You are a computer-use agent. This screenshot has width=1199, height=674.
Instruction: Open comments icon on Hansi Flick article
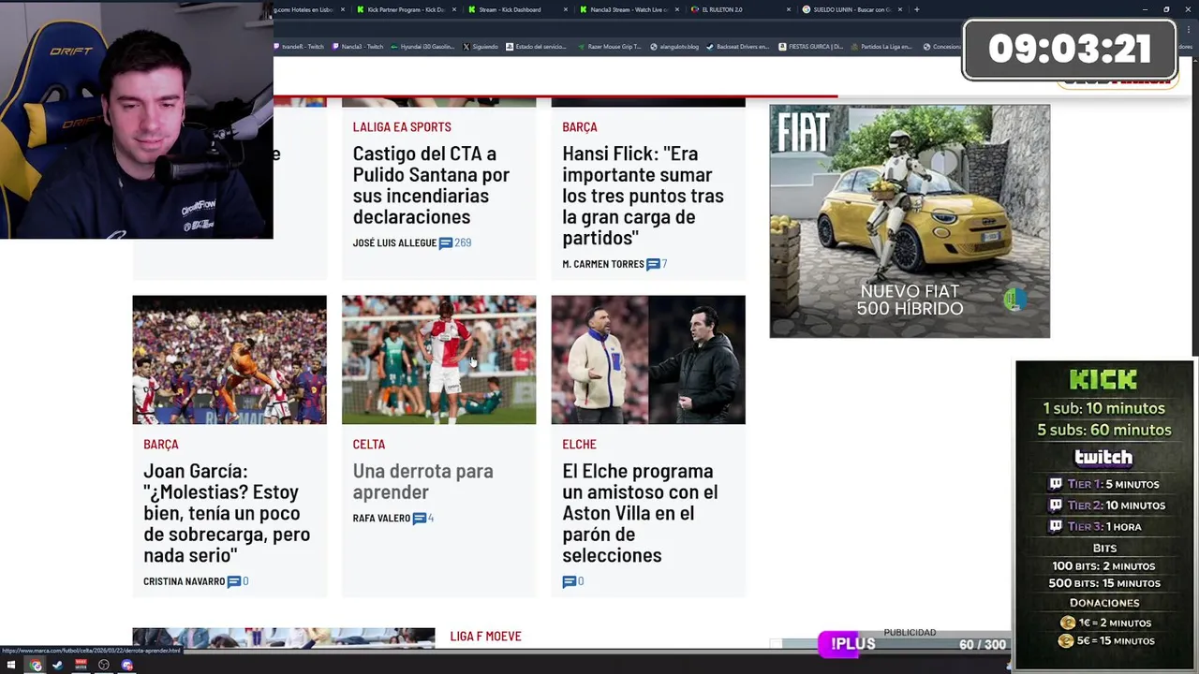[653, 264]
